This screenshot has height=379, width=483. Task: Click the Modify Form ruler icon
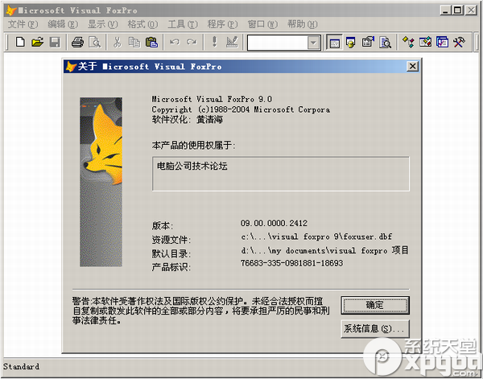pyautogui.click(x=232, y=42)
